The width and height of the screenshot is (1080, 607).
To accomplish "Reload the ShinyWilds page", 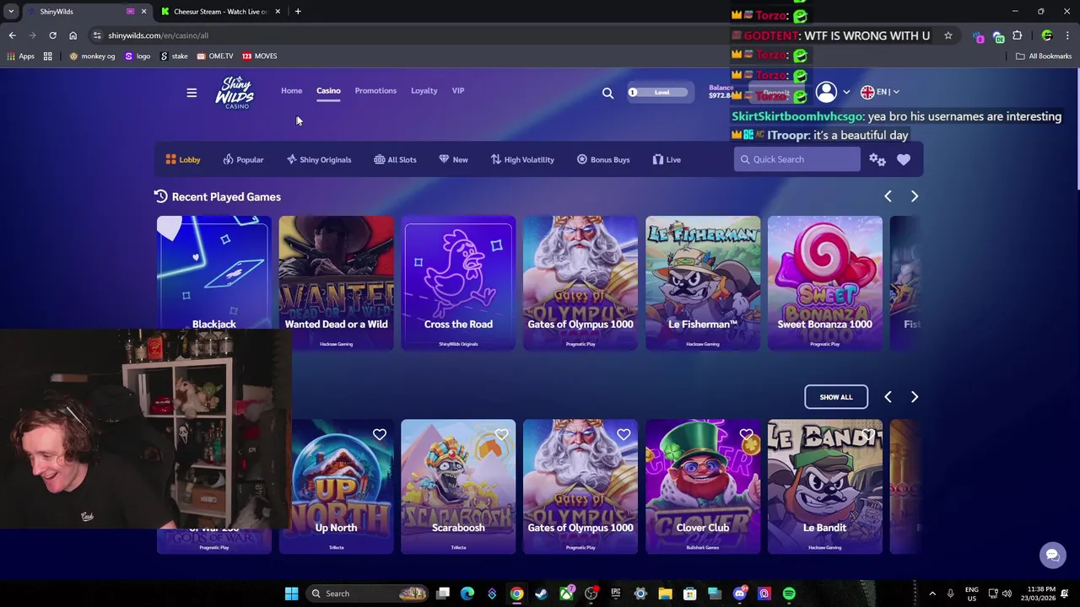I will (52, 35).
